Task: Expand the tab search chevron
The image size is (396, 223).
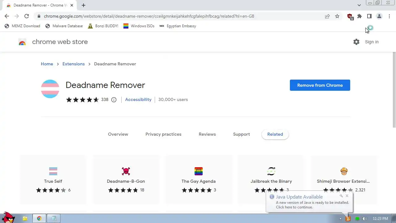Action: (x=359, y=5)
